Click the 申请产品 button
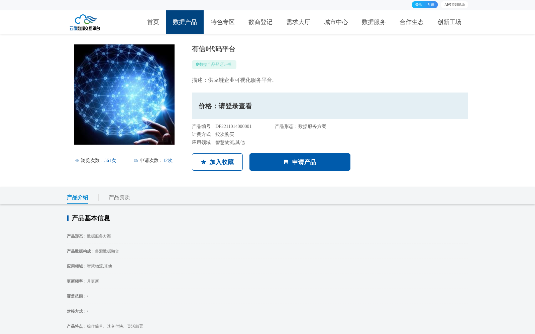The image size is (535, 334). pyautogui.click(x=300, y=162)
